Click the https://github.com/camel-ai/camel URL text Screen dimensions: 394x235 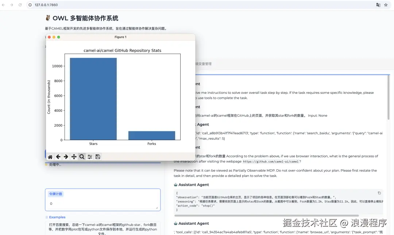tap(271, 162)
